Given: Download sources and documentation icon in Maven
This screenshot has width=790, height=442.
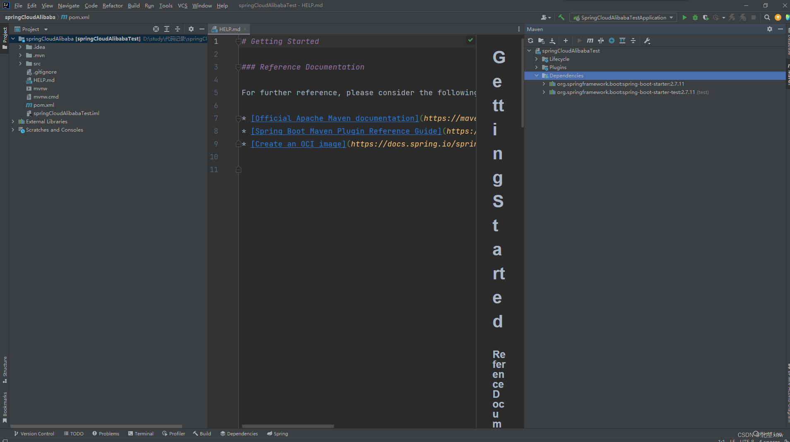Looking at the screenshot, I should point(552,41).
